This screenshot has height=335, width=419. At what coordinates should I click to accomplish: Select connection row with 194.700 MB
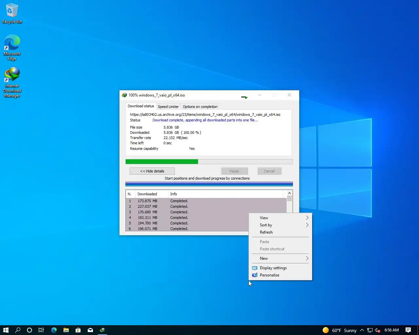pyautogui.click(x=187, y=223)
